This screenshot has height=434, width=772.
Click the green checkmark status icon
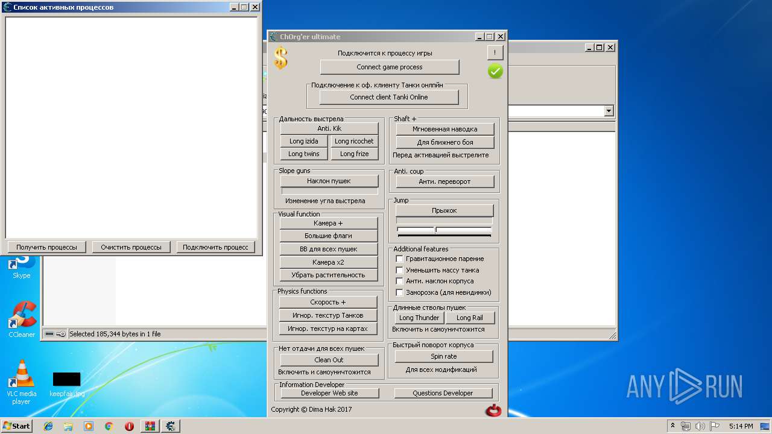(x=495, y=71)
